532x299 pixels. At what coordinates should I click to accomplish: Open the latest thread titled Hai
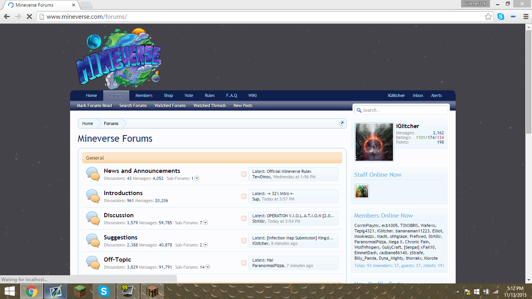click(270, 260)
